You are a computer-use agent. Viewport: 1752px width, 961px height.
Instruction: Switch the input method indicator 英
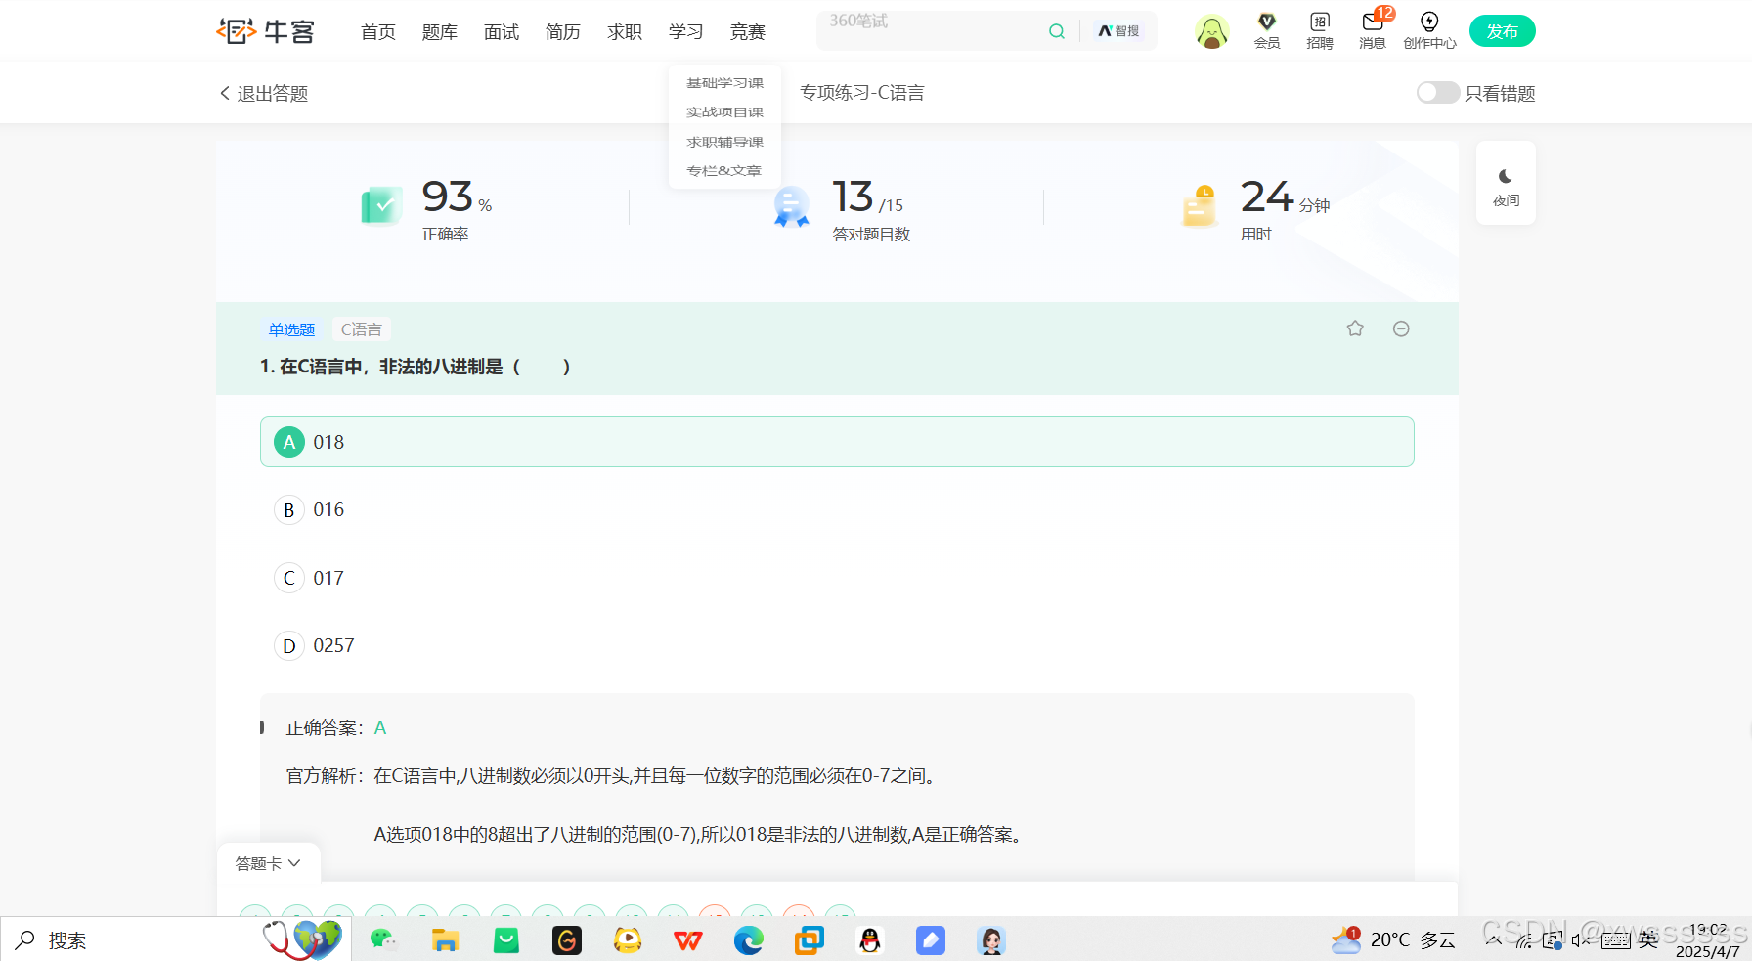click(x=1648, y=940)
